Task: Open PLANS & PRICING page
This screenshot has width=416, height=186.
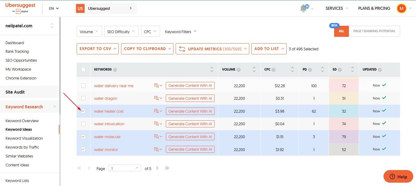Action: pos(374,8)
